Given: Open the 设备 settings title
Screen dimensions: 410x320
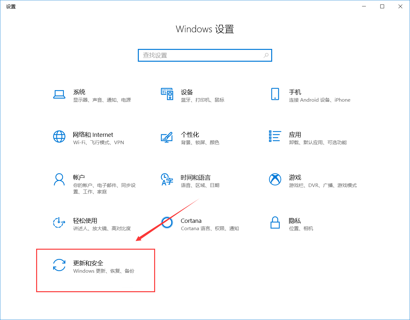Looking at the screenshot, I should coord(187,92).
